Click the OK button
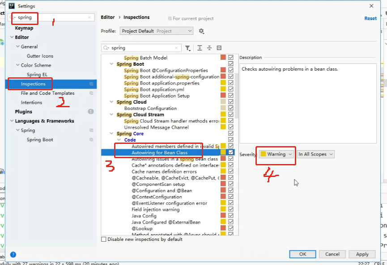The width and height of the screenshot is (387, 265). pyautogui.click(x=302, y=254)
